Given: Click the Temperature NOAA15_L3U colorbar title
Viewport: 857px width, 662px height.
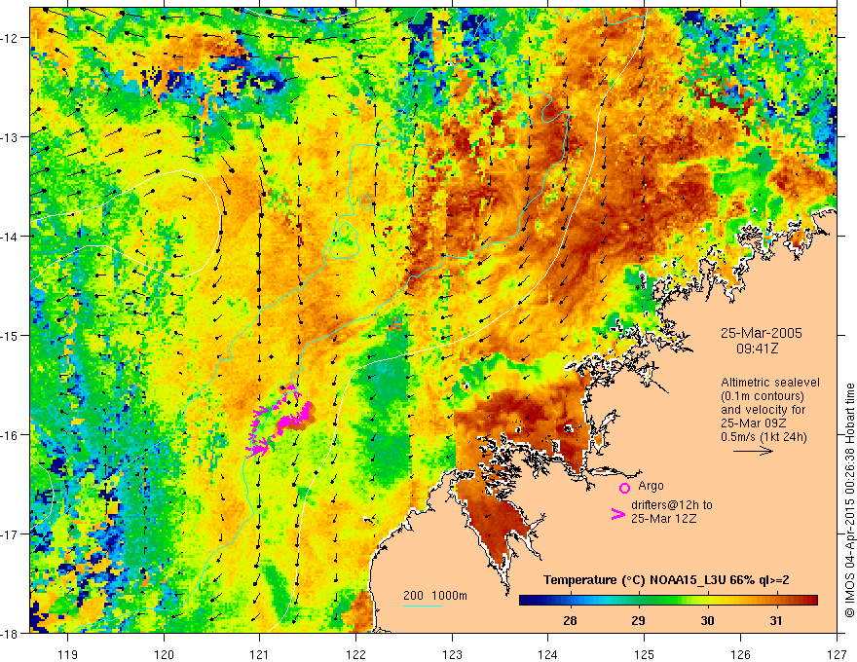Looking at the screenshot, I should (x=666, y=580).
